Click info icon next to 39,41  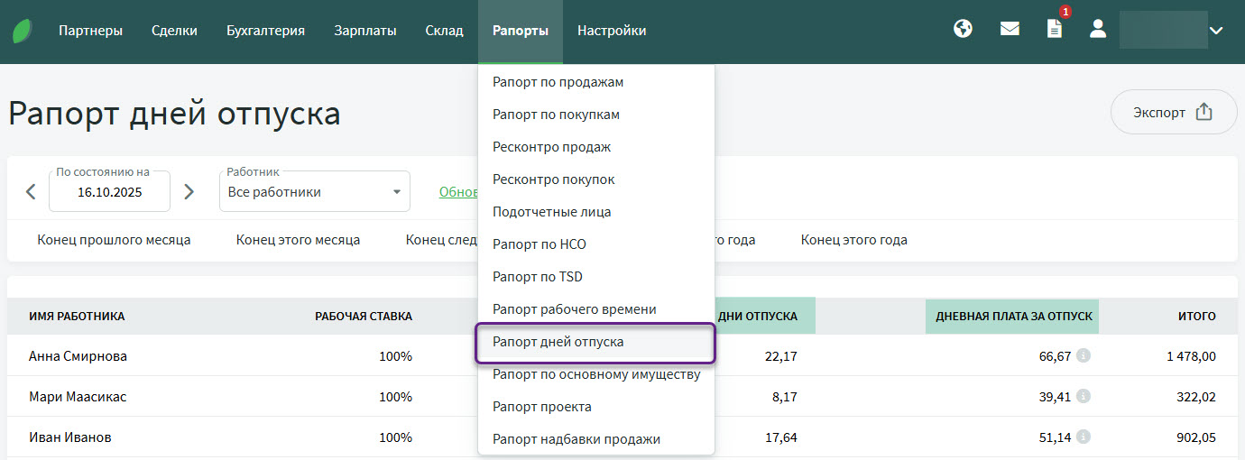[x=1084, y=396]
